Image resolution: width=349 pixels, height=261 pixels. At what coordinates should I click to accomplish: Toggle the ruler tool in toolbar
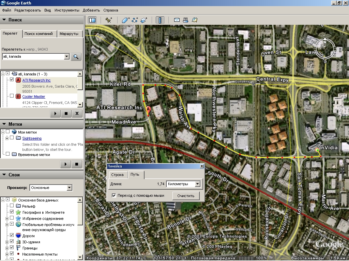(160, 20)
